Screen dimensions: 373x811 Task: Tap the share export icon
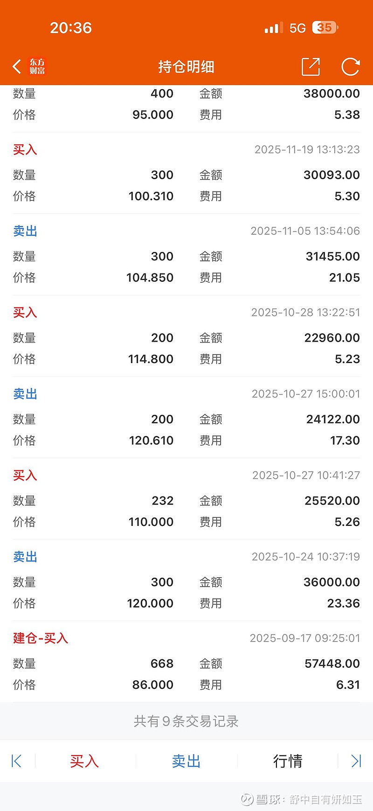311,67
